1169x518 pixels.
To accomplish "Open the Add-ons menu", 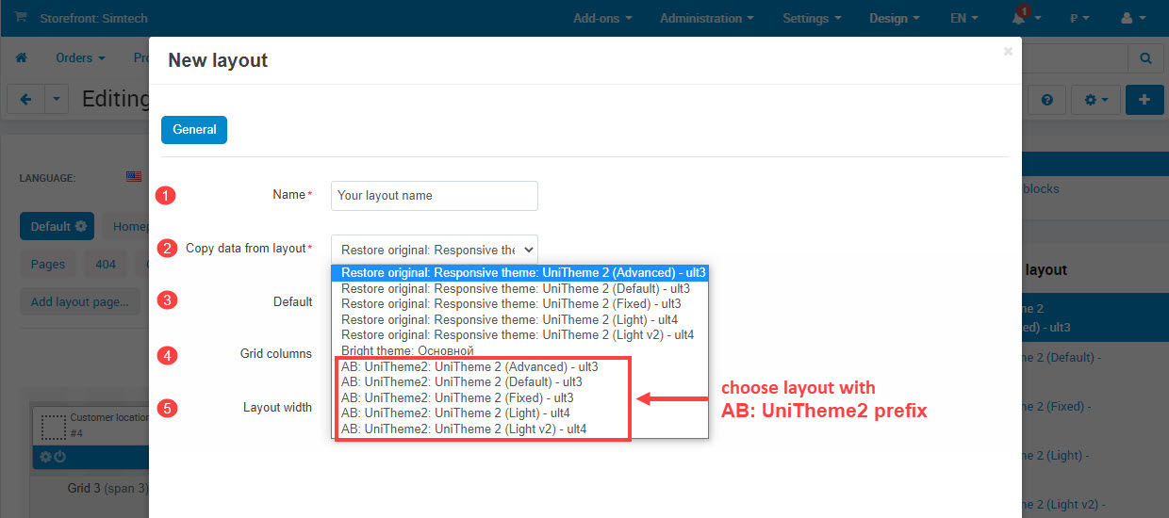I will [x=602, y=18].
